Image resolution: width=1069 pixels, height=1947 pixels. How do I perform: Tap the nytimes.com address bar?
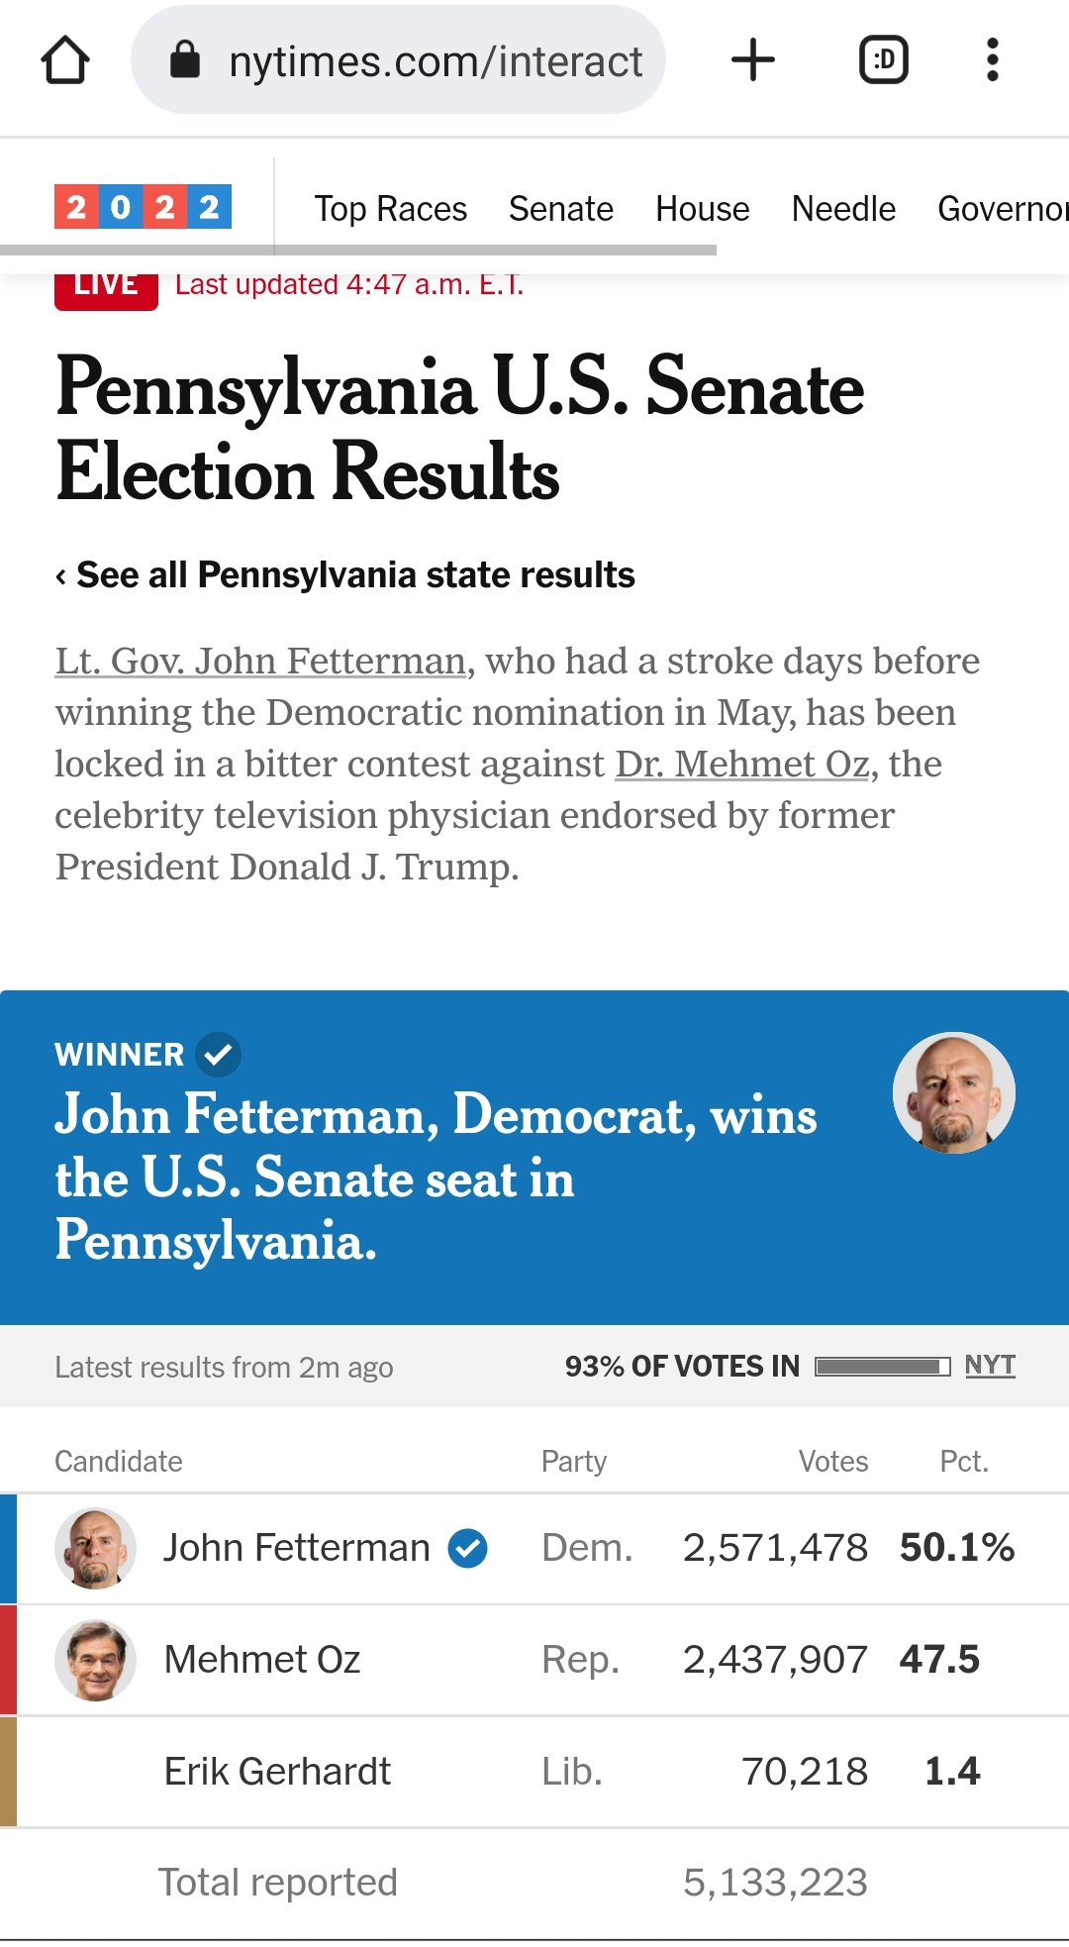point(436,60)
